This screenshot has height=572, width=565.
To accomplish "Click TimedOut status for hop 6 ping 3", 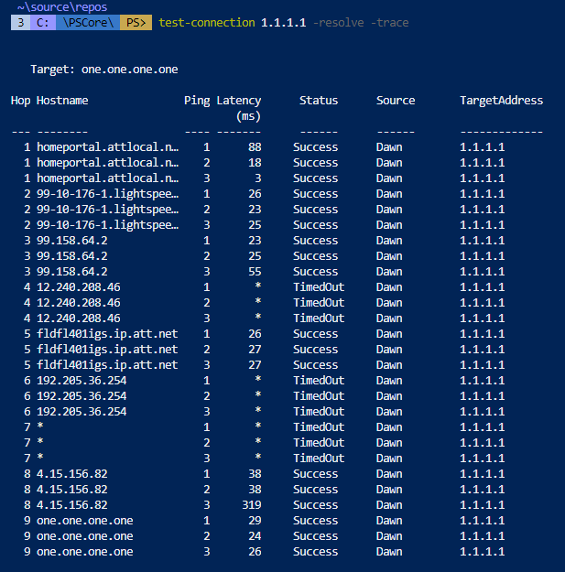I will pyautogui.click(x=319, y=412).
